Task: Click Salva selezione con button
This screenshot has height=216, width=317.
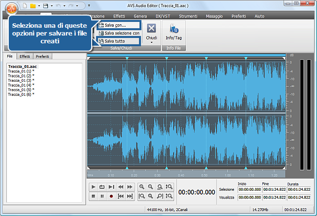Action: click(x=119, y=33)
